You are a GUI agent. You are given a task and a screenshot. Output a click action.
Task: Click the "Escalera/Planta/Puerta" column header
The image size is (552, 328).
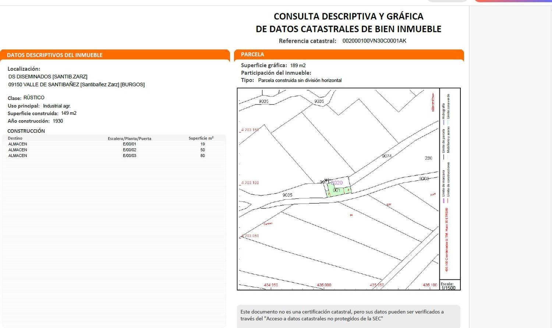point(130,139)
